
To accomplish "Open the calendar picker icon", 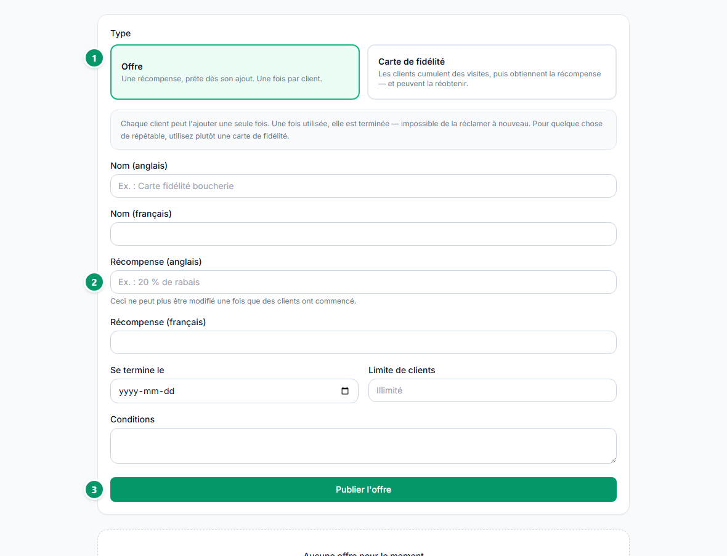I will [345, 391].
